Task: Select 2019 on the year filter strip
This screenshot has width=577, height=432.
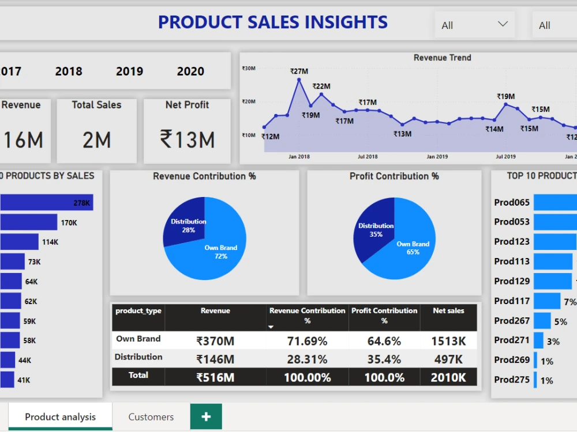Action: click(129, 71)
